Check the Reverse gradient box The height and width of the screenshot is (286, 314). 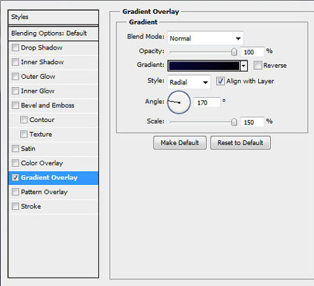(257, 66)
